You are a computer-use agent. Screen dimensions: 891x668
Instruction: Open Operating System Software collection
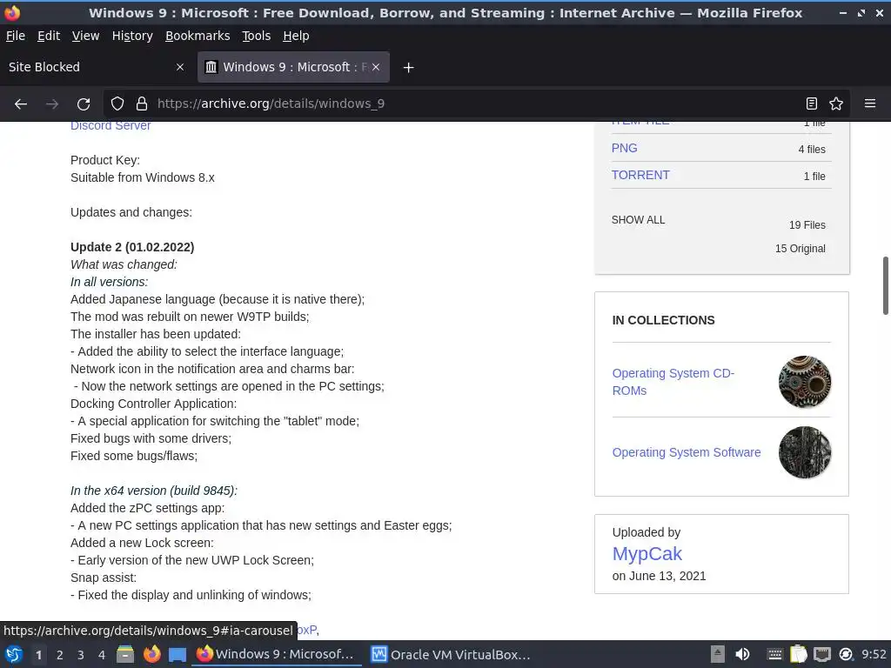click(686, 452)
